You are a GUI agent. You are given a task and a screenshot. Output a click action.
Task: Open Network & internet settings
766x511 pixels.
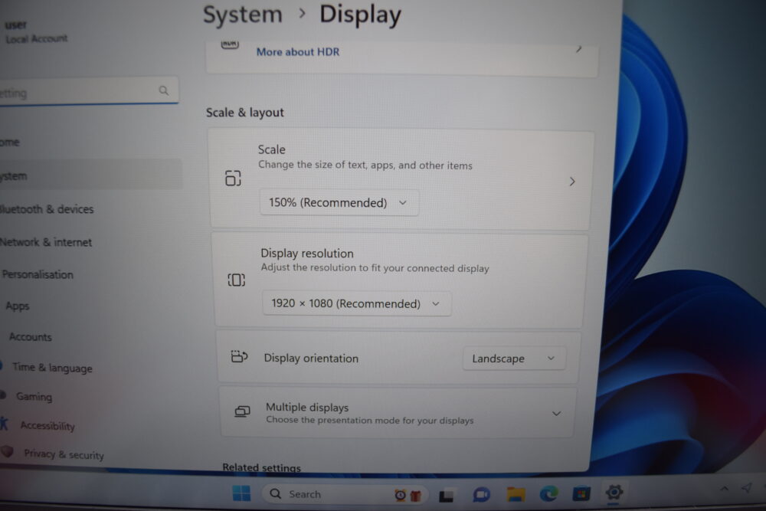tap(46, 242)
